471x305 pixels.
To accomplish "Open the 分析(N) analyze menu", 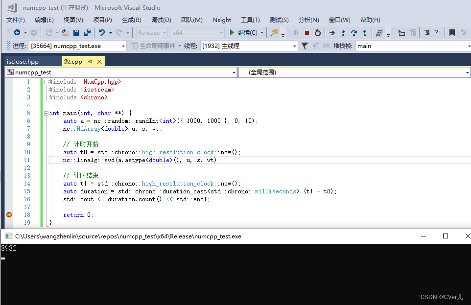I will pos(309,20).
